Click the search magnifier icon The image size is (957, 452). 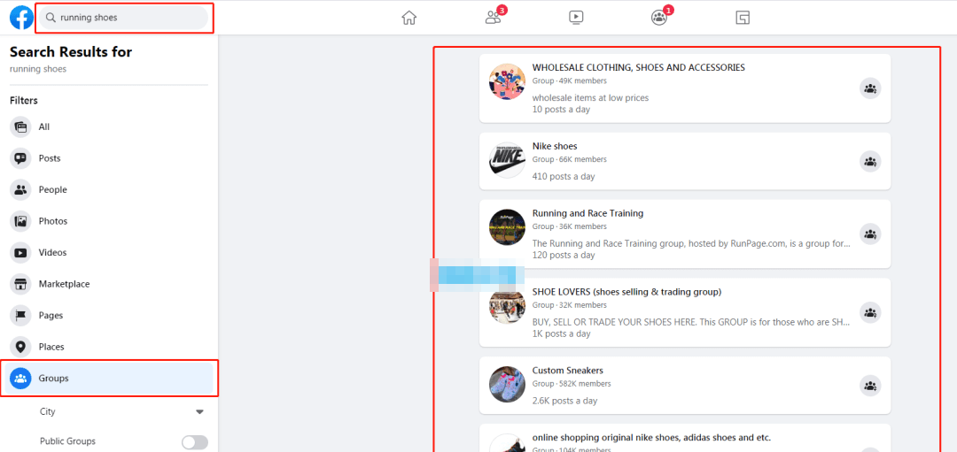[x=51, y=18]
